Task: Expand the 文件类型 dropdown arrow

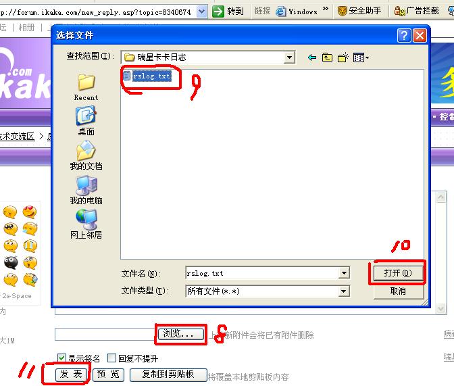Action: (344, 291)
